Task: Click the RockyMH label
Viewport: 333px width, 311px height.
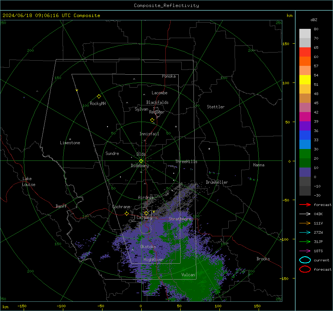Action: (98, 104)
